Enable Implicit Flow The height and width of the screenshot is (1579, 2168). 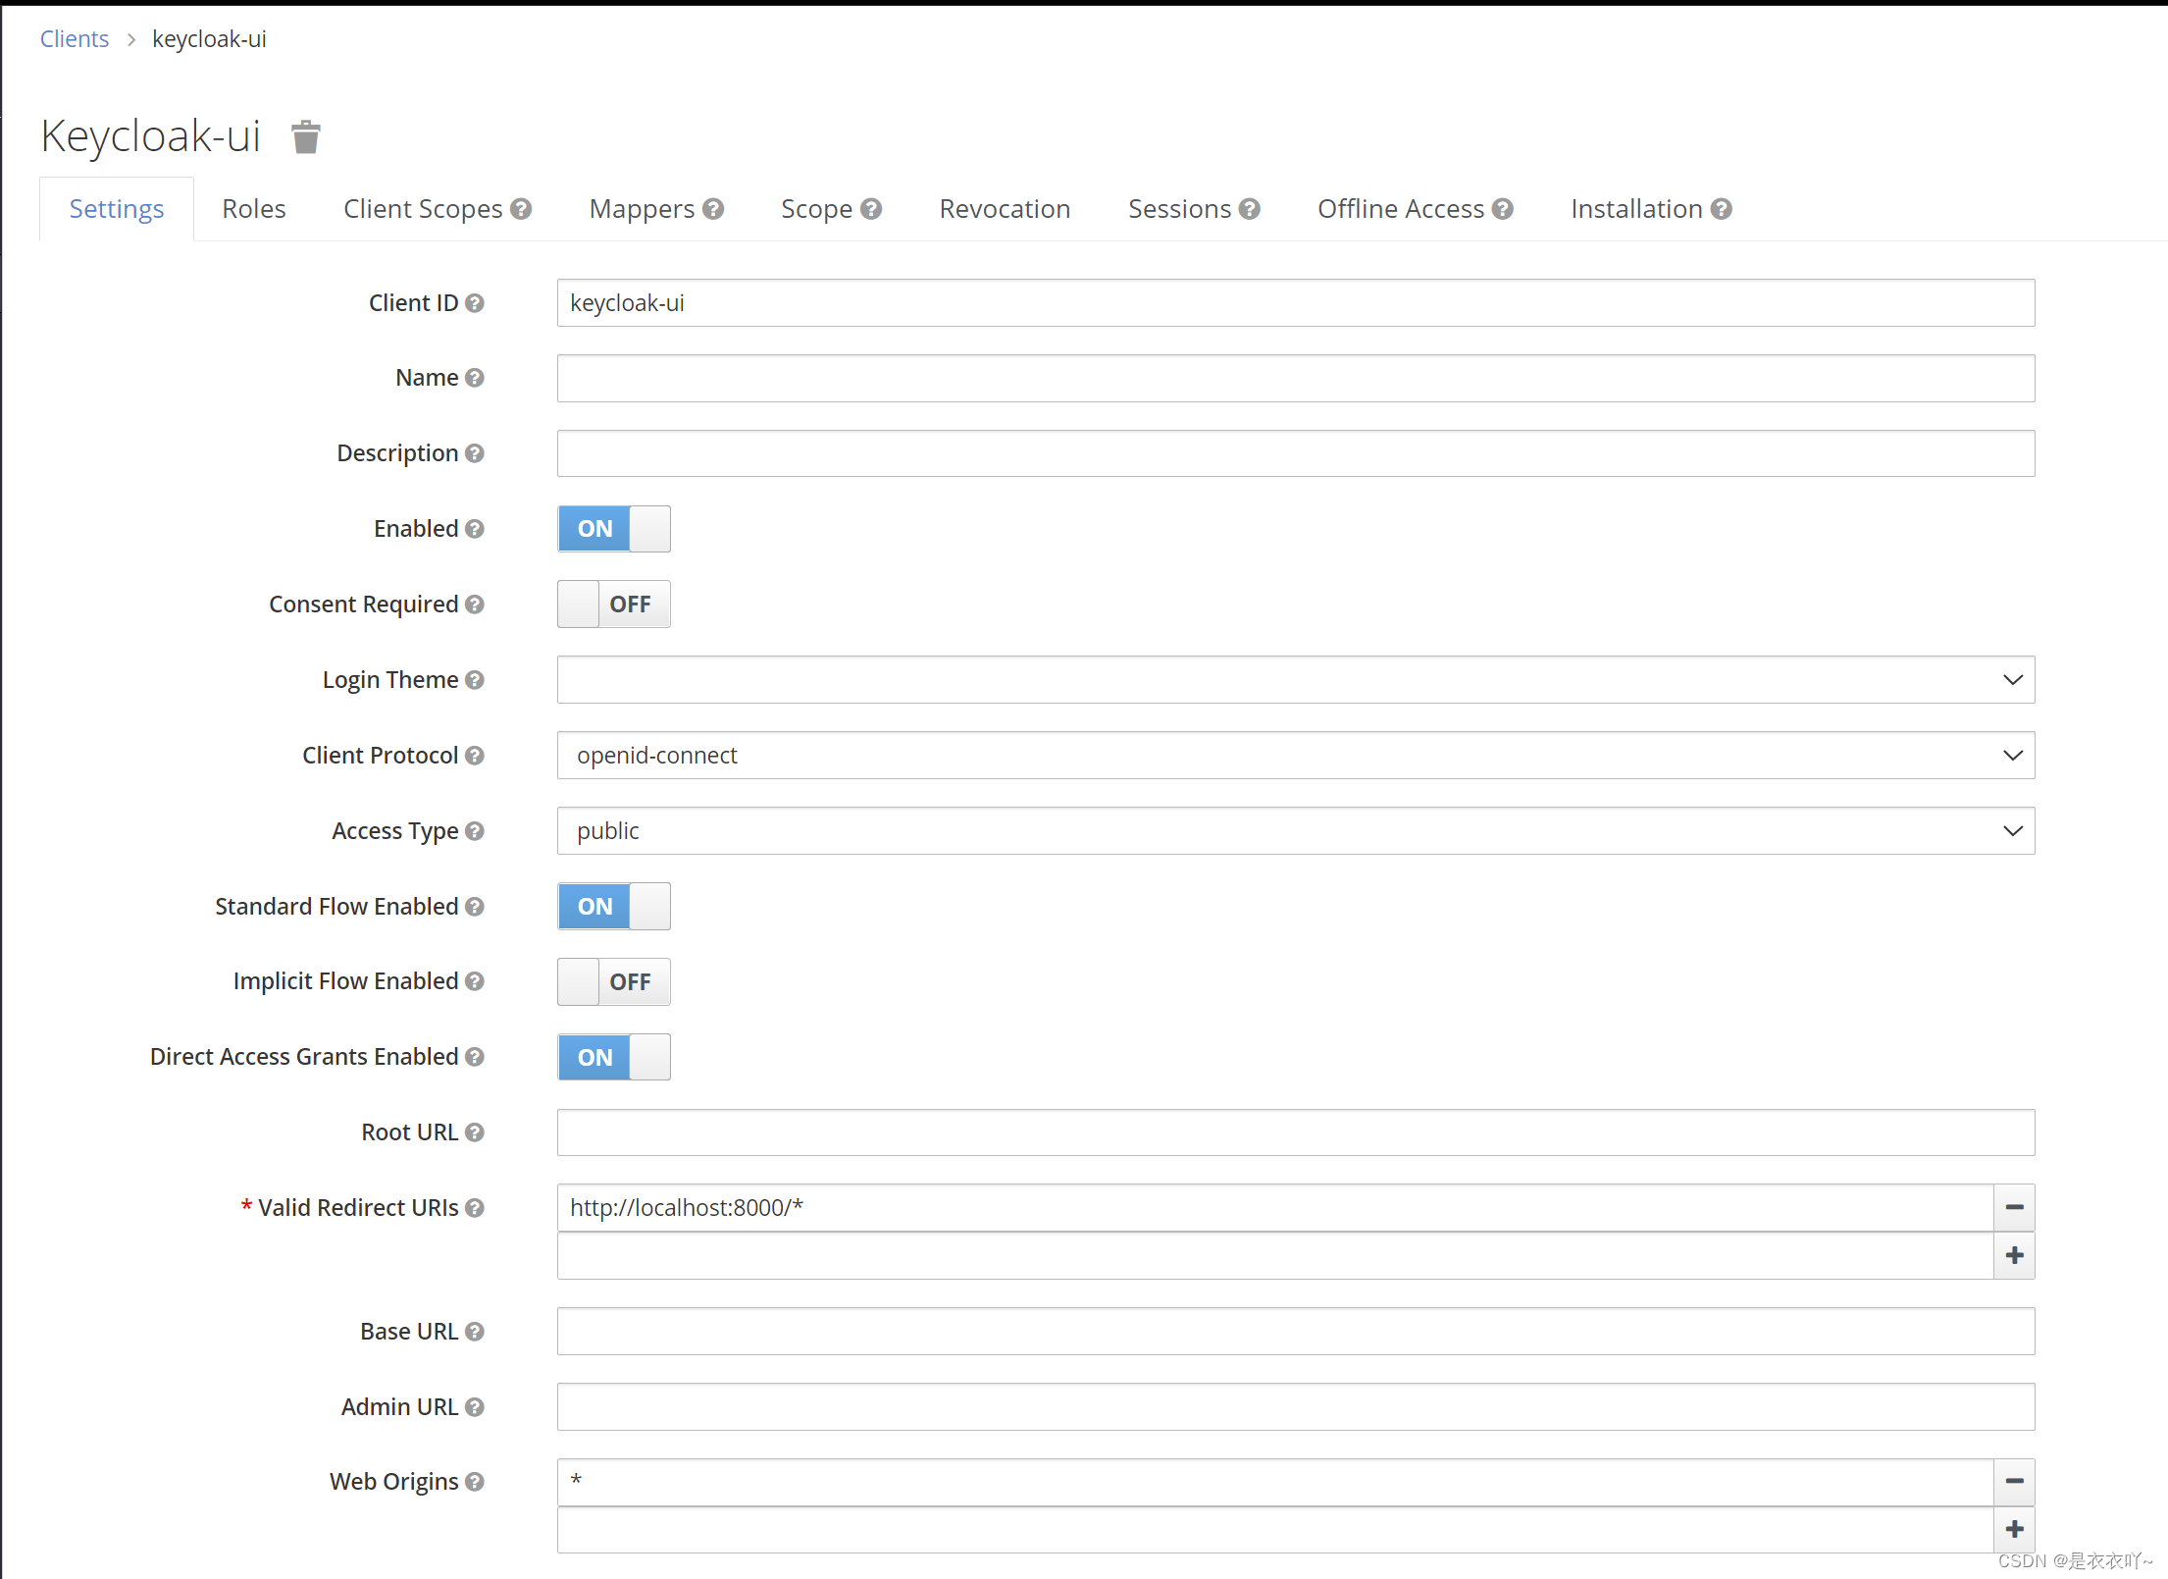(x=613, y=981)
